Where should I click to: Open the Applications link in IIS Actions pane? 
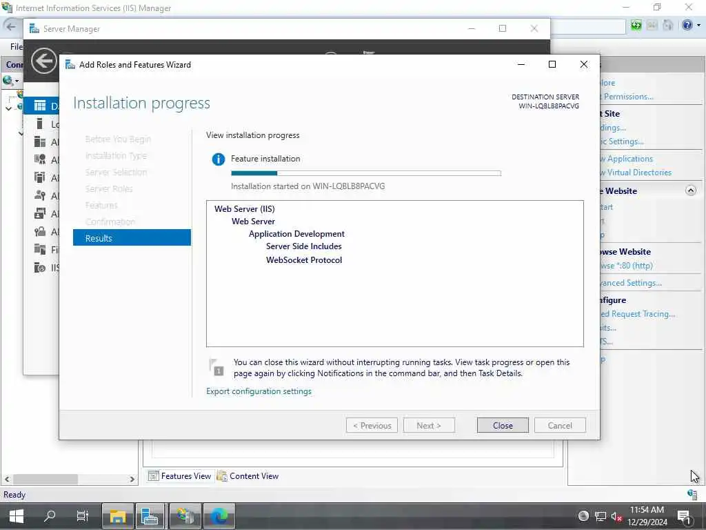pos(626,159)
